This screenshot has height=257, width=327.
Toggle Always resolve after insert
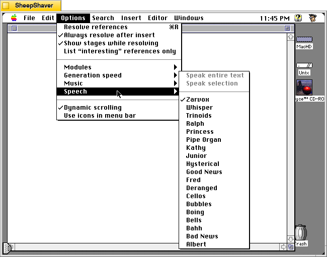point(119,35)
